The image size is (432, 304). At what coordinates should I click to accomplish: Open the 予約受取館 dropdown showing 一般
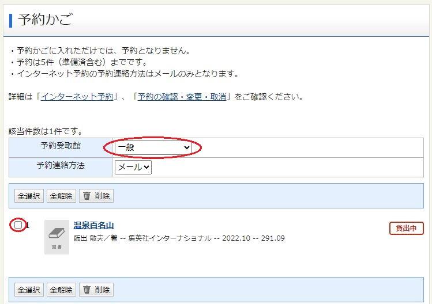click(153, 147)
